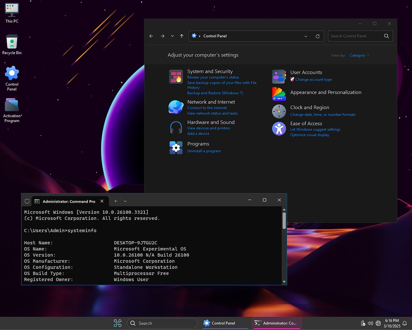The image size is (412, 330).
Task: Go forward in Control Panel window
Action: (162, 36)
